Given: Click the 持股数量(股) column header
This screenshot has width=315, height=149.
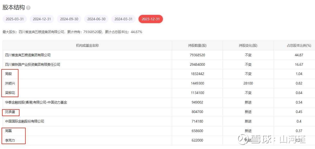Looking at the screenshot, I should tap(197, 45).
